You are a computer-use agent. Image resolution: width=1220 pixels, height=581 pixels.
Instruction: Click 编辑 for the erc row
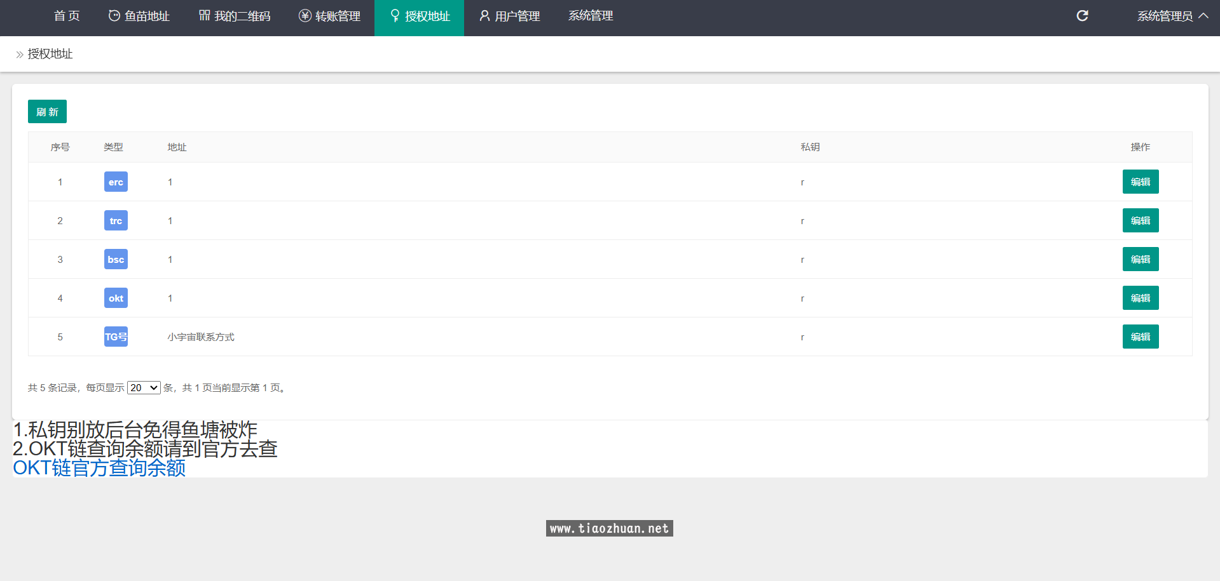click(1141, 182)
